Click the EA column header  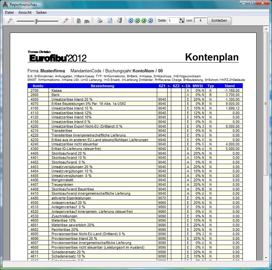tap(188, 86)
